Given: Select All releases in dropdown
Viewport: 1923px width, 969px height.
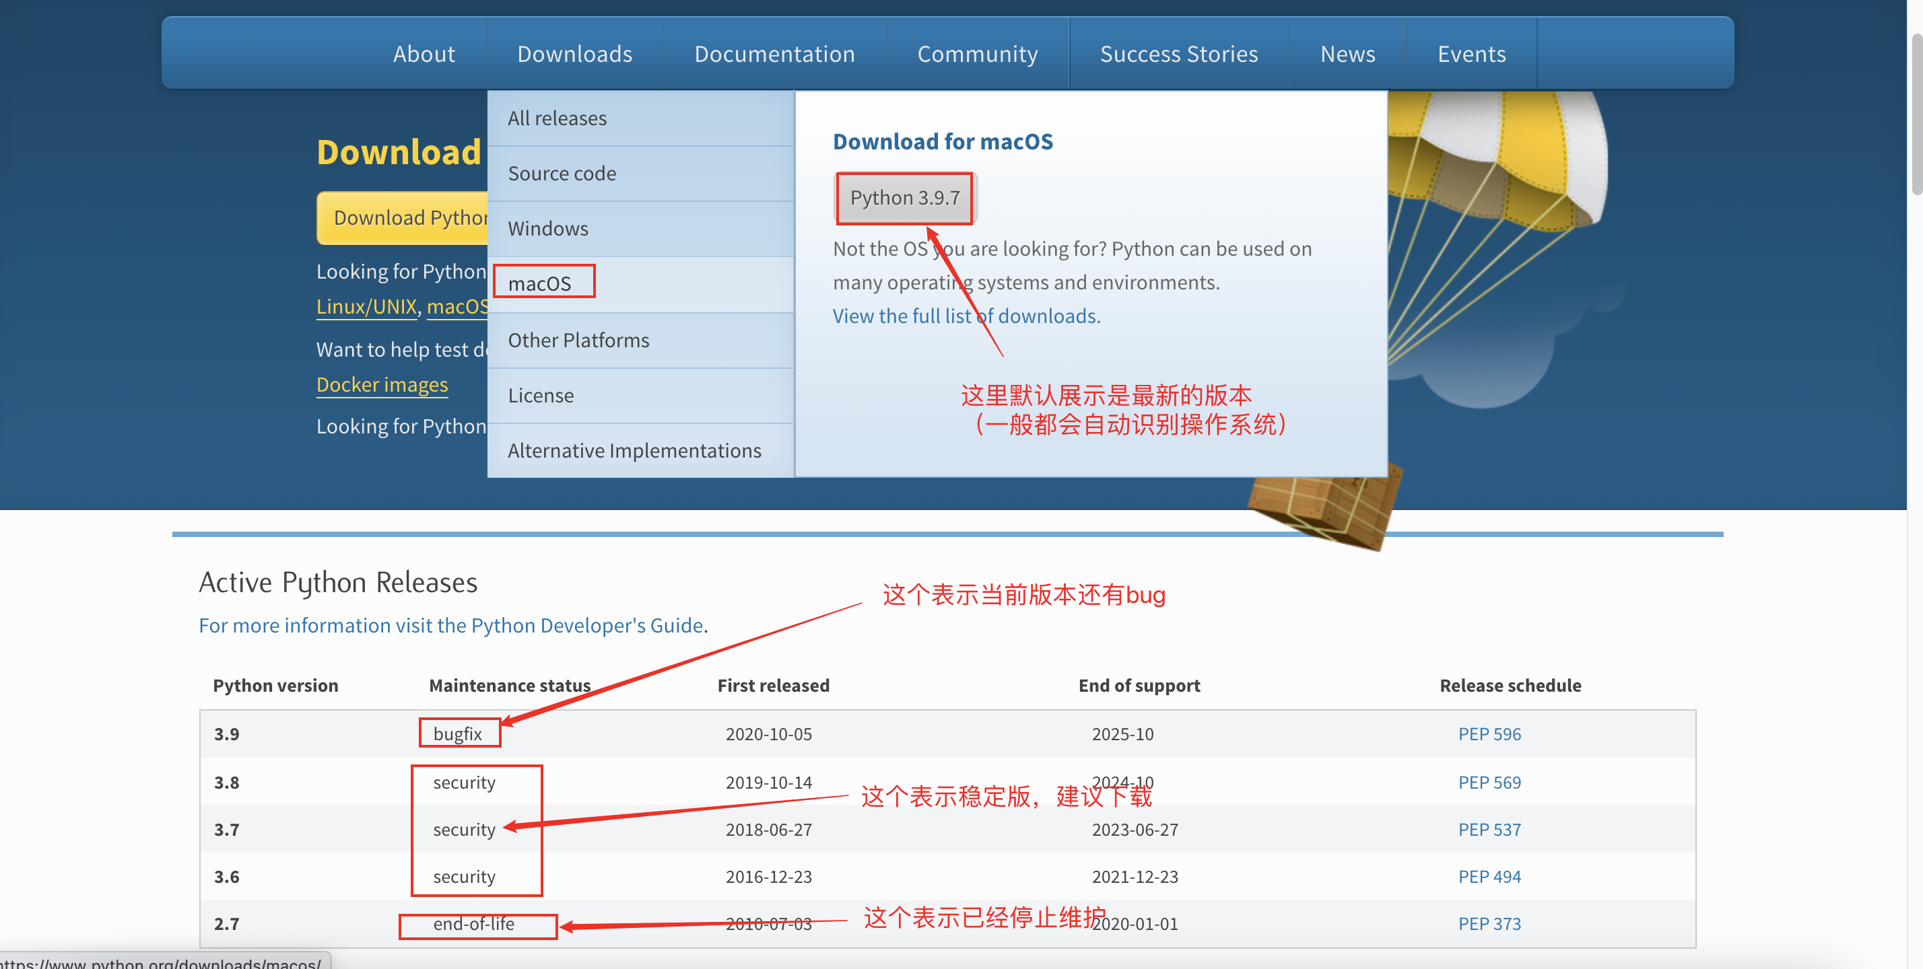Looking at the screenshot, I should 557,118.
